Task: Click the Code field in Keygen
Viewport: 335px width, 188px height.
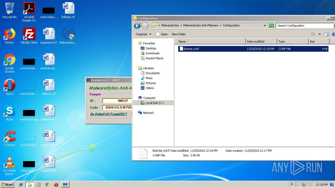Action: pos(117,108)
